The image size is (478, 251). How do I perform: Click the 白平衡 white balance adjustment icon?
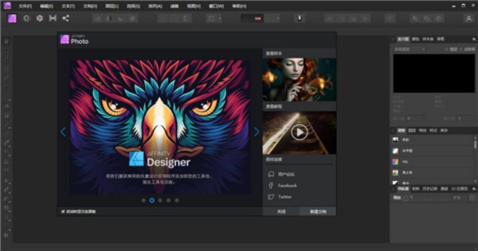click(x=396, y=151)
